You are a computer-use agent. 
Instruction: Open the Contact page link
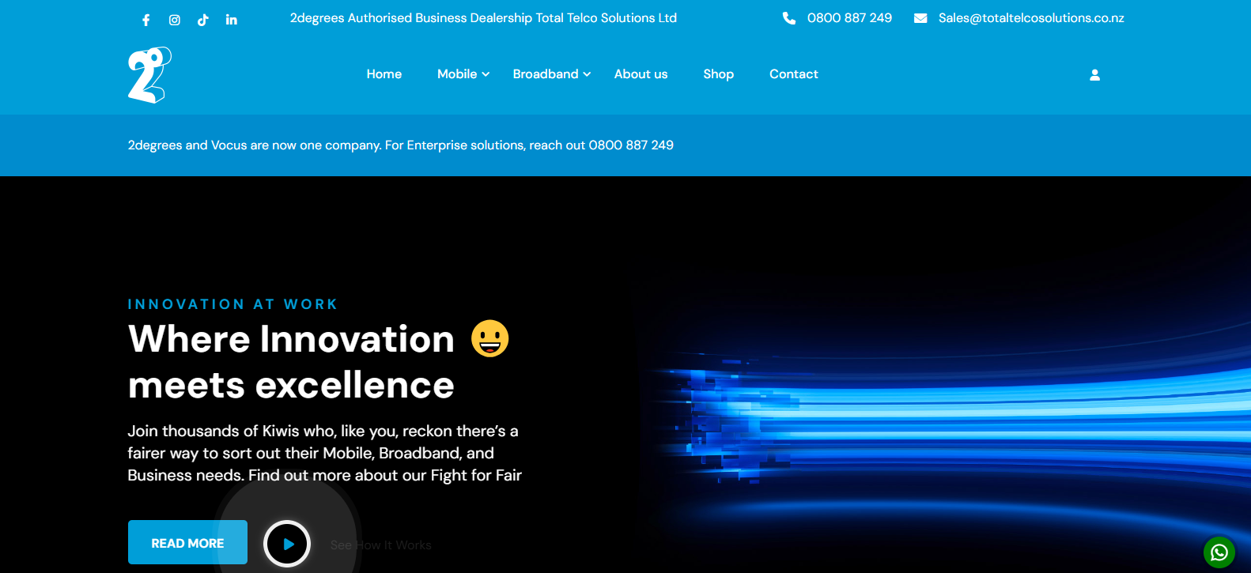click(793, 74)
